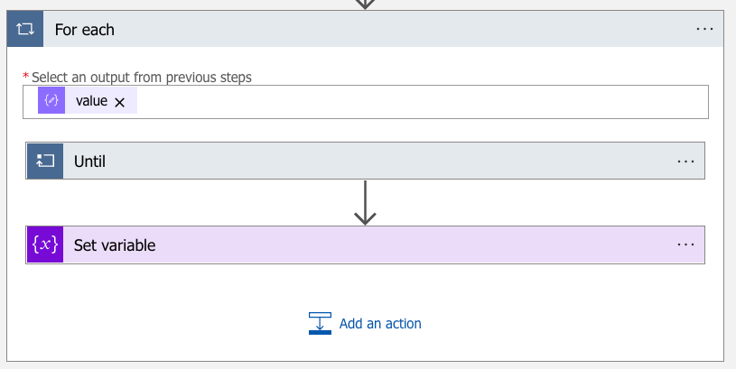Collapse the For each card via its title
This screenshot has width=736, height=369.
pyautogui.click(x=85, y=30)
